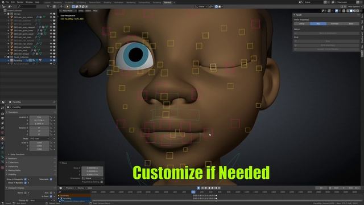Click the Location X value field
Screen dimensions: 364x205
pyautogui.click(x=39, y=117)
